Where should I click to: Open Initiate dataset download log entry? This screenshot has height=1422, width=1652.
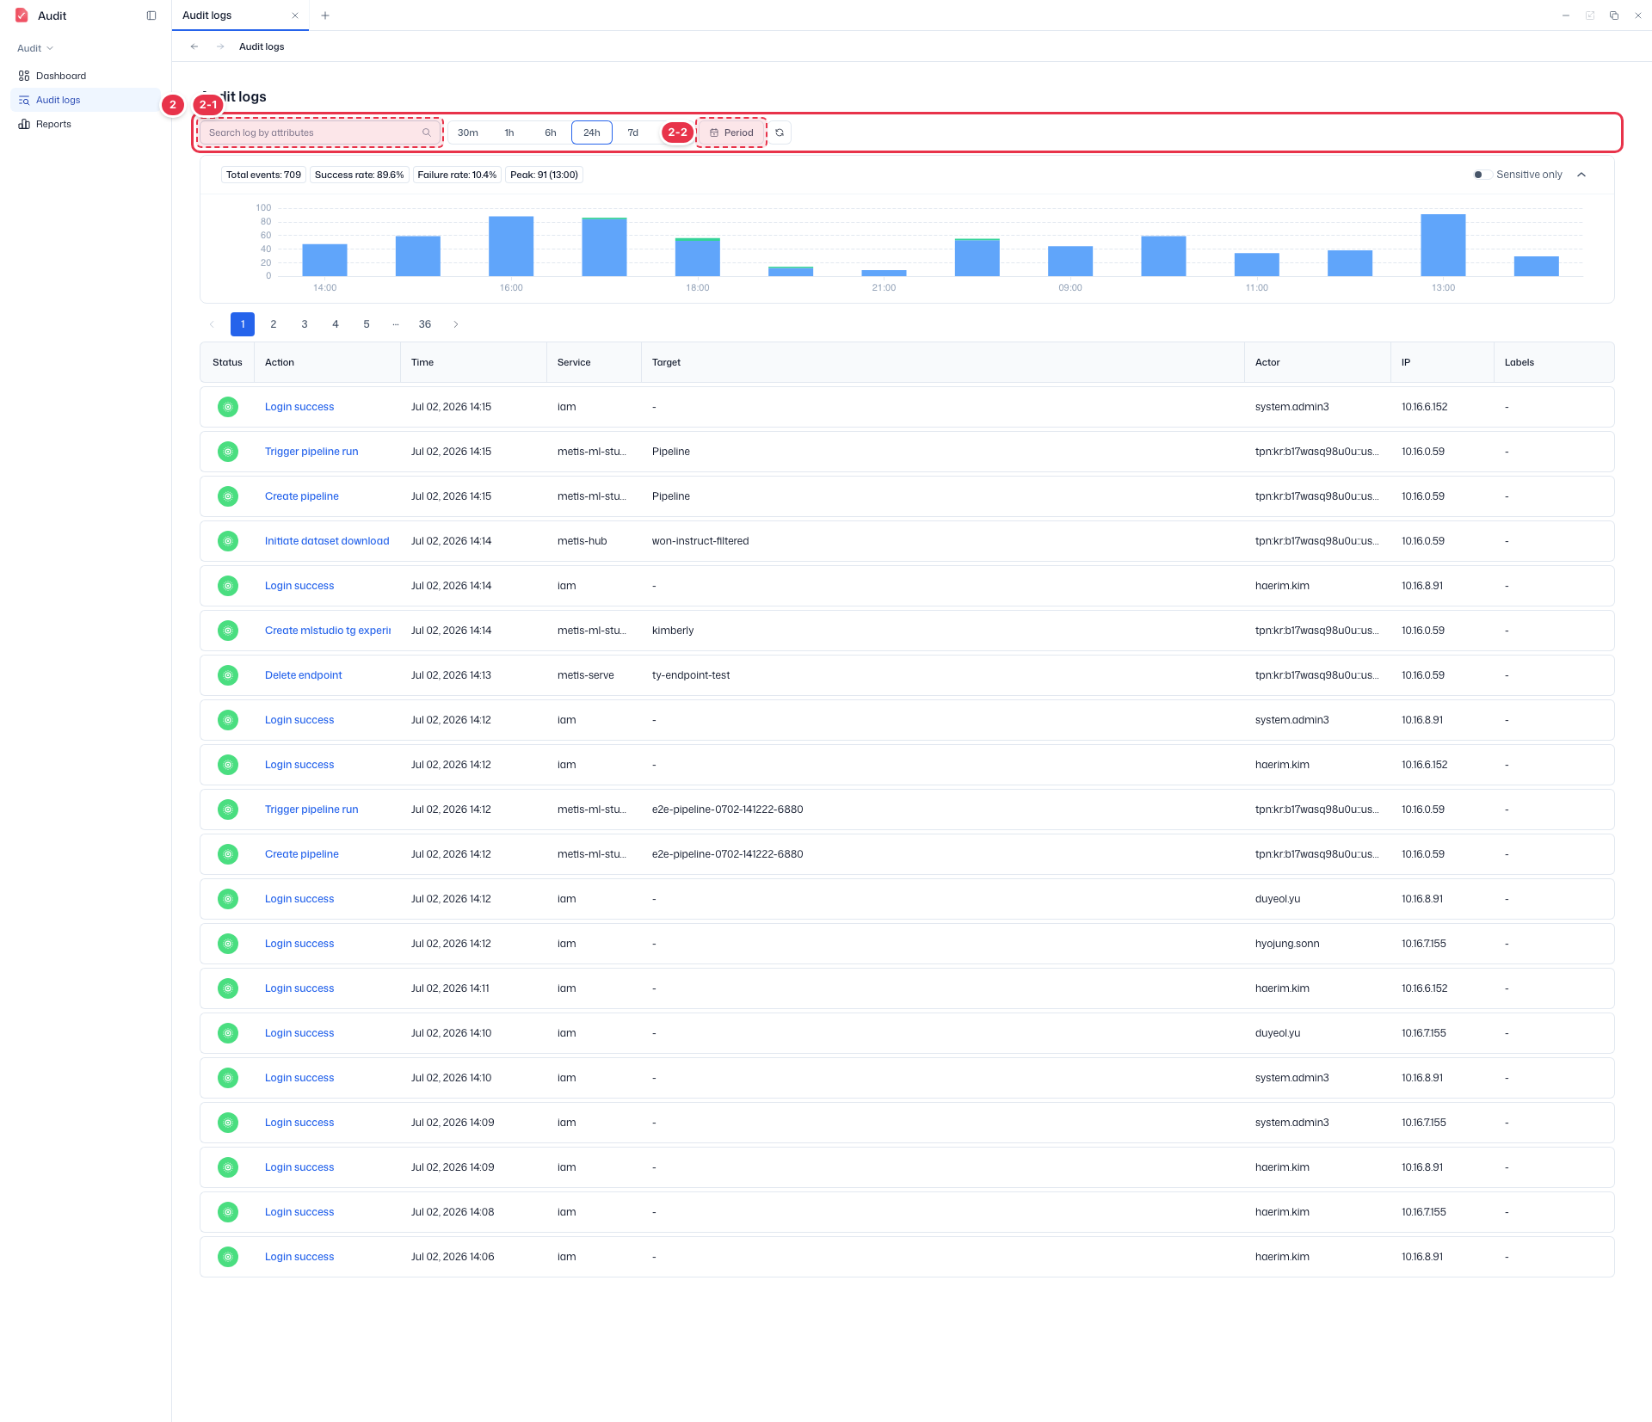(x=327, y=541)
